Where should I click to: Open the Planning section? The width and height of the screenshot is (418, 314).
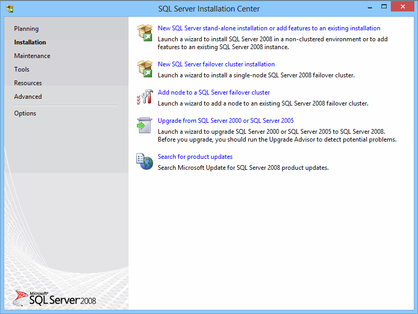[x=26, y=29]
